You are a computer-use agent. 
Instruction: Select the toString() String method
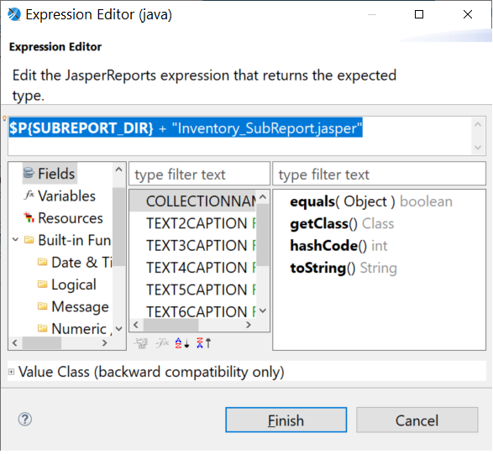pyautogui.click(x=344, y=268)
